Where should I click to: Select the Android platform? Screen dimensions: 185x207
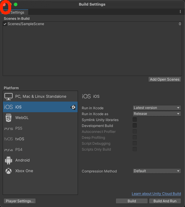click(x=40, y=160)
